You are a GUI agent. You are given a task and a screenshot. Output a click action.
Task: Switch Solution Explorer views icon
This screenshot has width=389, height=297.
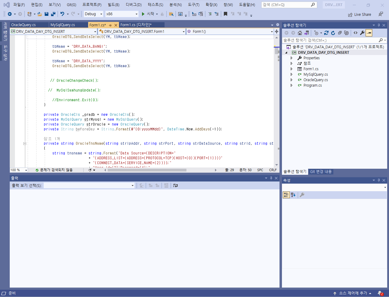[307, 33]
